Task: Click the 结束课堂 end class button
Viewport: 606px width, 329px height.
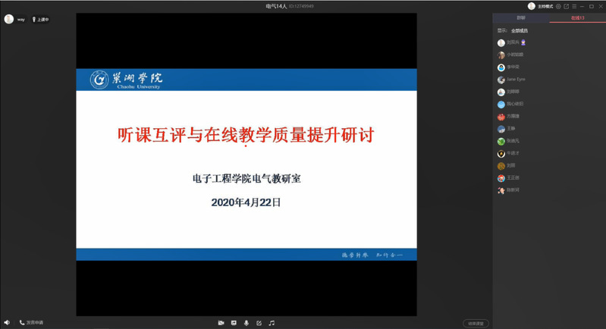Action: tap(476, 324)
